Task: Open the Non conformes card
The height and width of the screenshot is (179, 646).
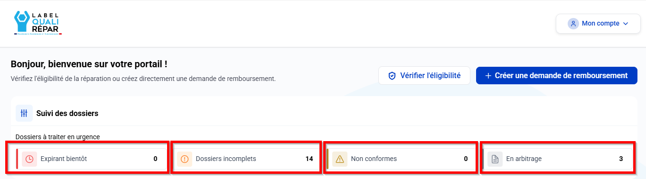Action: click(x=402, y=159)
